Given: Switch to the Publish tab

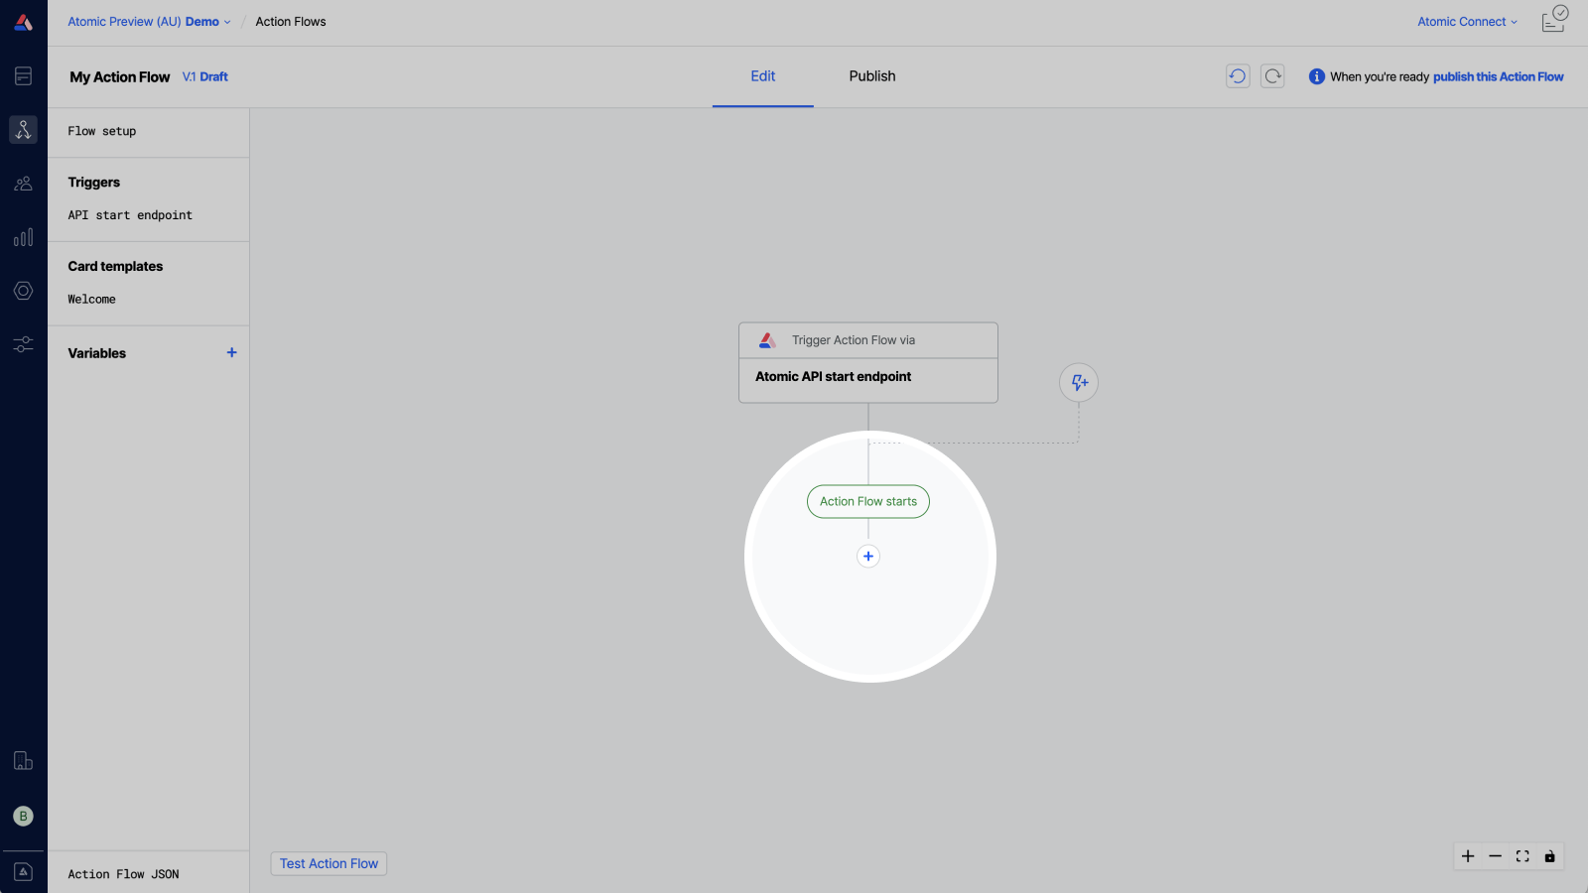Looking at the screenshot, I should pos(872,76).
